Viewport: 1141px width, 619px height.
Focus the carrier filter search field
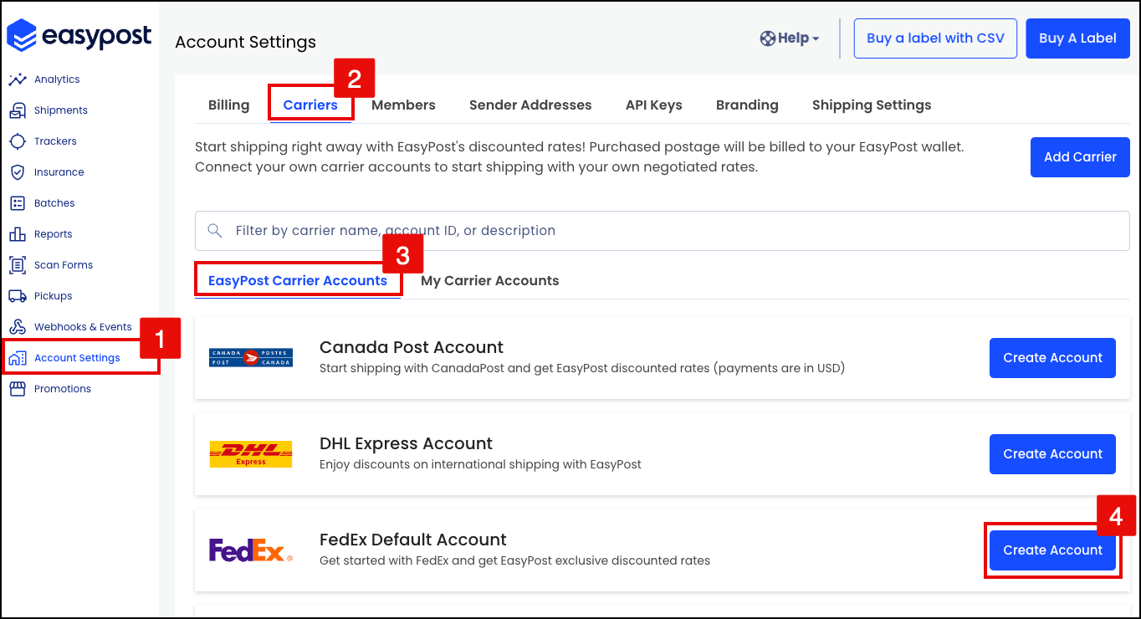663,231
